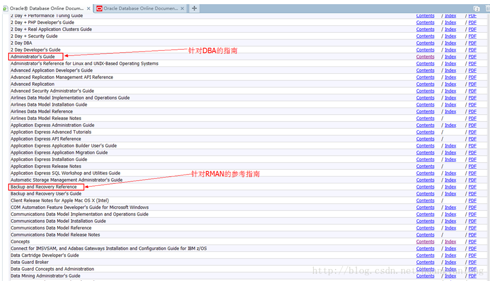Open PDF for Application Express SQL Workshop Guide
This screenshot has height=281, width=490.
coord(472,173)
